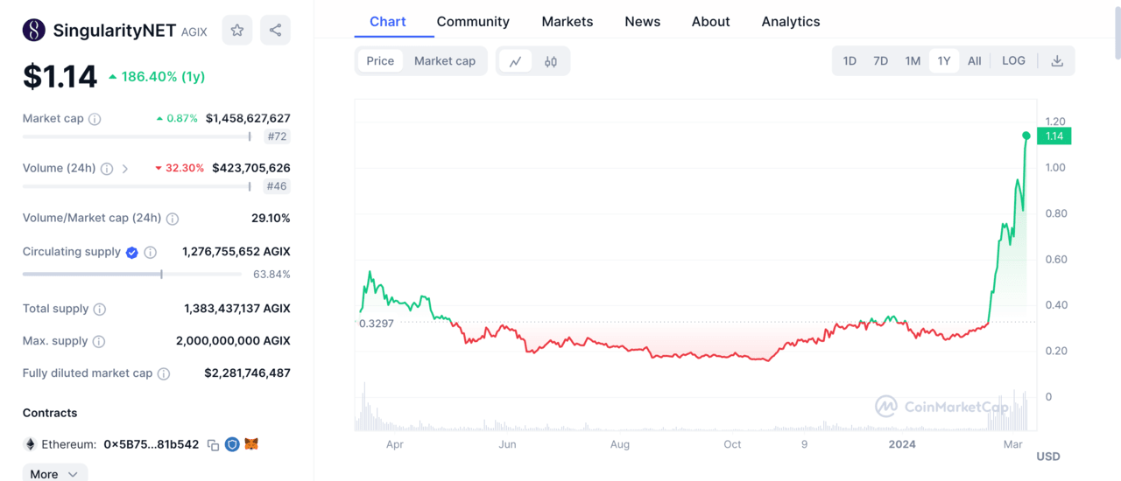Expand the More contracts dropdown

(x=54, y=474)
